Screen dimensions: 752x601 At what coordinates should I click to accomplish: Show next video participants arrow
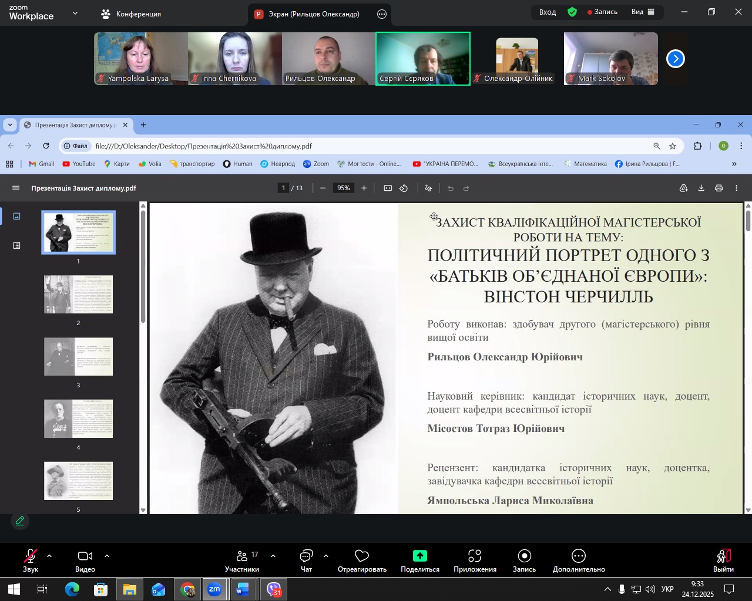click(676, 59)
